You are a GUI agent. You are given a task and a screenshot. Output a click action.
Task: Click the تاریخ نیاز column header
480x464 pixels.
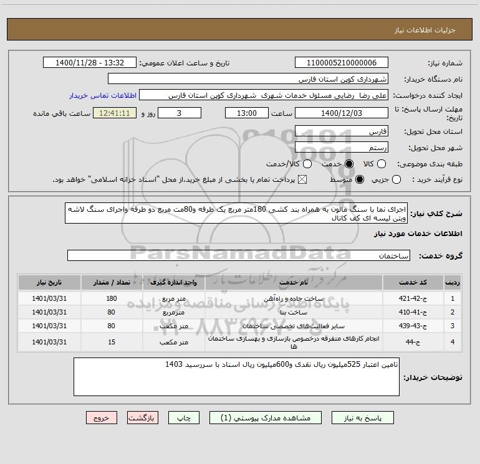click(49, 282)
